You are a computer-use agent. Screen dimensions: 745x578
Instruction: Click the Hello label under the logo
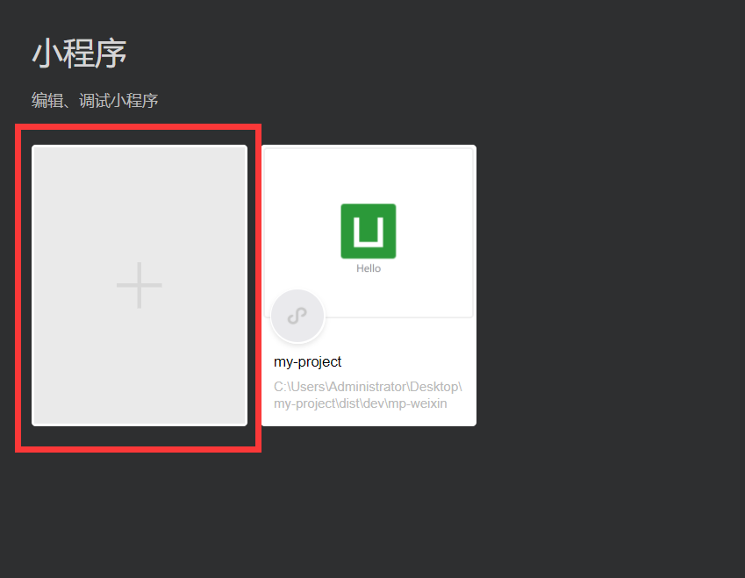click(x=369, y=268)
